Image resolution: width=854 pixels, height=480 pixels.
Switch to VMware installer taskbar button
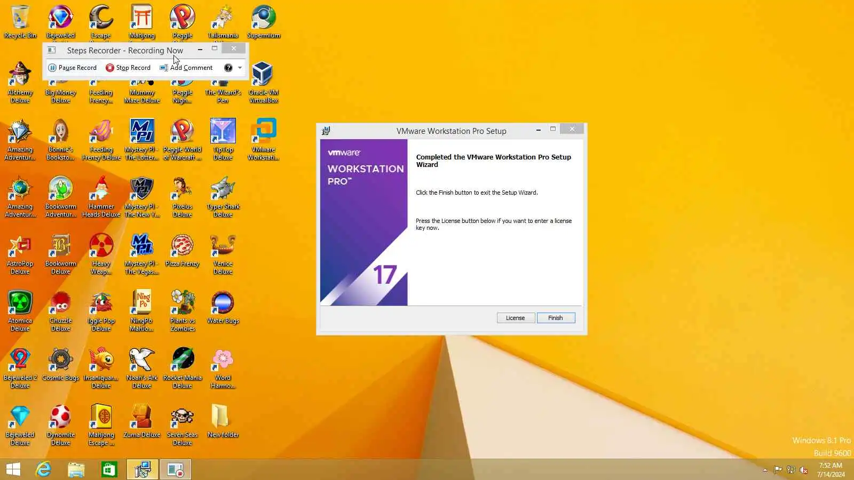143,469
